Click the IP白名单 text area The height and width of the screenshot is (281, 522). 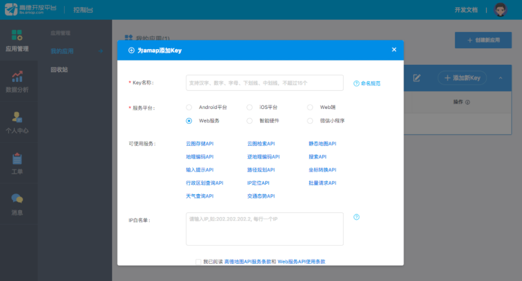(x=265, y=229)
